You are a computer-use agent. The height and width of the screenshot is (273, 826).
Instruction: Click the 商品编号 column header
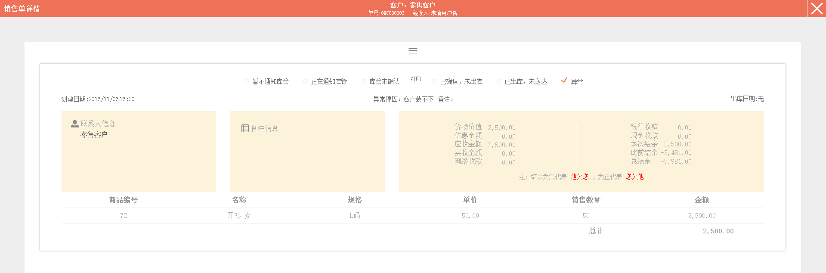[x=123, y=200]
